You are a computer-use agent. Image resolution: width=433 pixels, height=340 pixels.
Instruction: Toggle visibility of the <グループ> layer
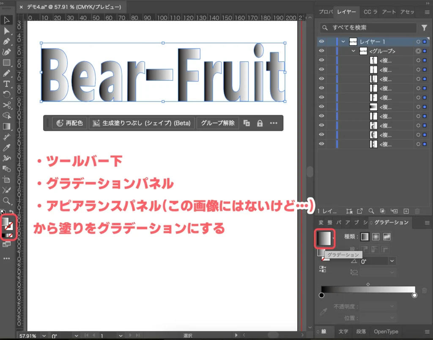pyautogui.click(x=321, y=51)
